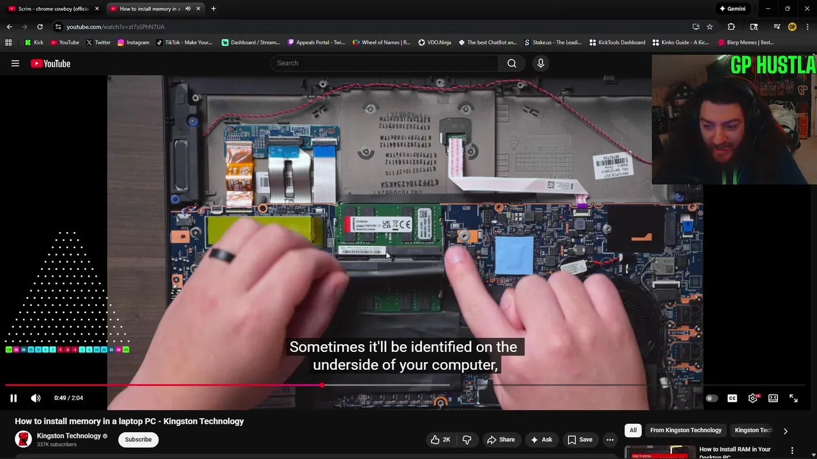Click the search magnifier button

click(511, 63)
